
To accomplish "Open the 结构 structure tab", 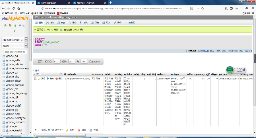I will point(50,23).
